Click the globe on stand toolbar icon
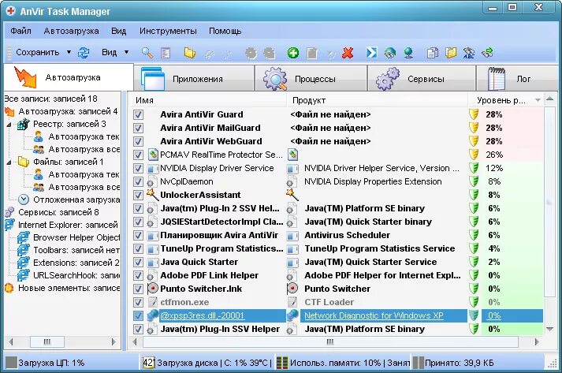 pyautogui.click(x=408, y=53)
